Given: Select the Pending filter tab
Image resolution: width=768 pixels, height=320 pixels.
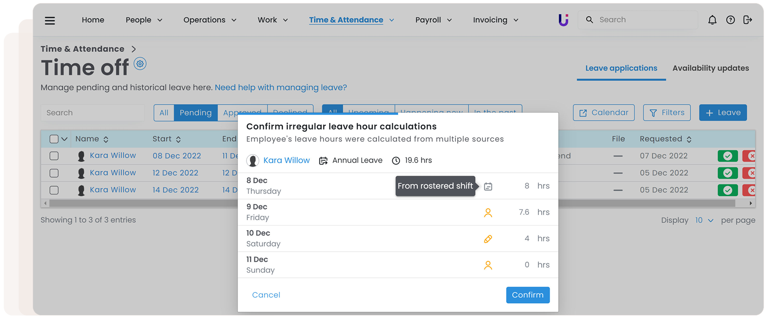Looking at the screenshot, I should [x=196, y=113].
